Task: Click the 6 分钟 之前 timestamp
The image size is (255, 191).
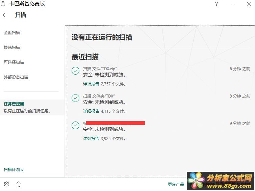Action: click(x=240, y=69)
